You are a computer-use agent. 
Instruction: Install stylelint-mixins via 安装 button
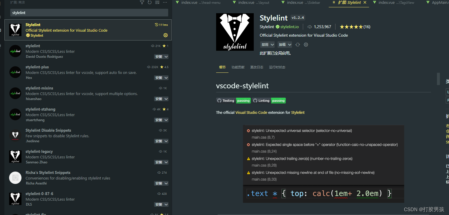click(159, 99)
